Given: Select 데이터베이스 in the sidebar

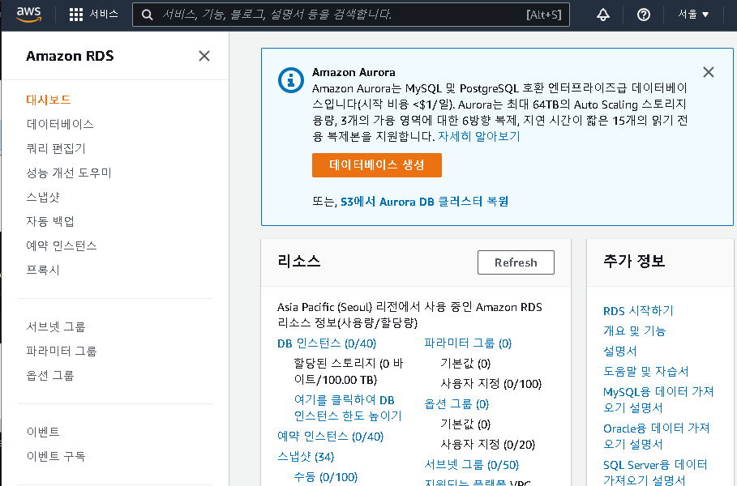Looking at the screenshot, I should pyautogui.click(x=60, y=124).
